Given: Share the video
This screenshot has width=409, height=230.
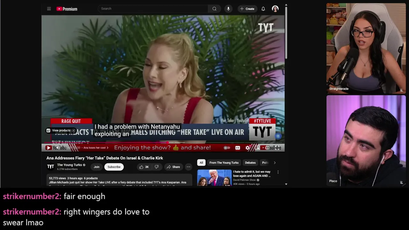Looking at the screenshot, I should tap(173, 167).
